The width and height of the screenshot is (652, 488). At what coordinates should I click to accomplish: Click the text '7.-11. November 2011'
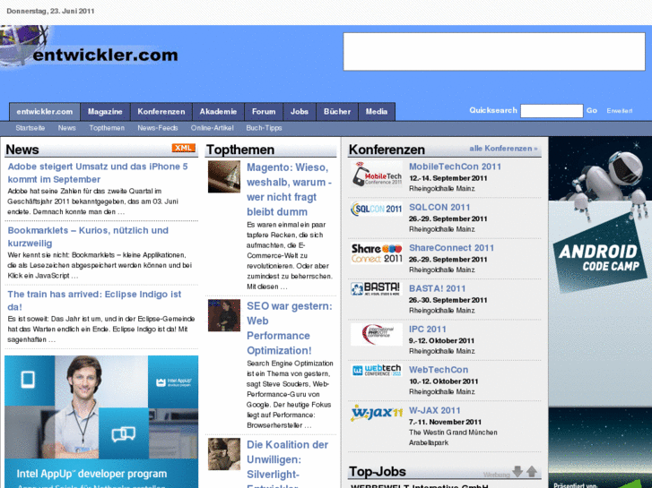[x=445, y=422]
